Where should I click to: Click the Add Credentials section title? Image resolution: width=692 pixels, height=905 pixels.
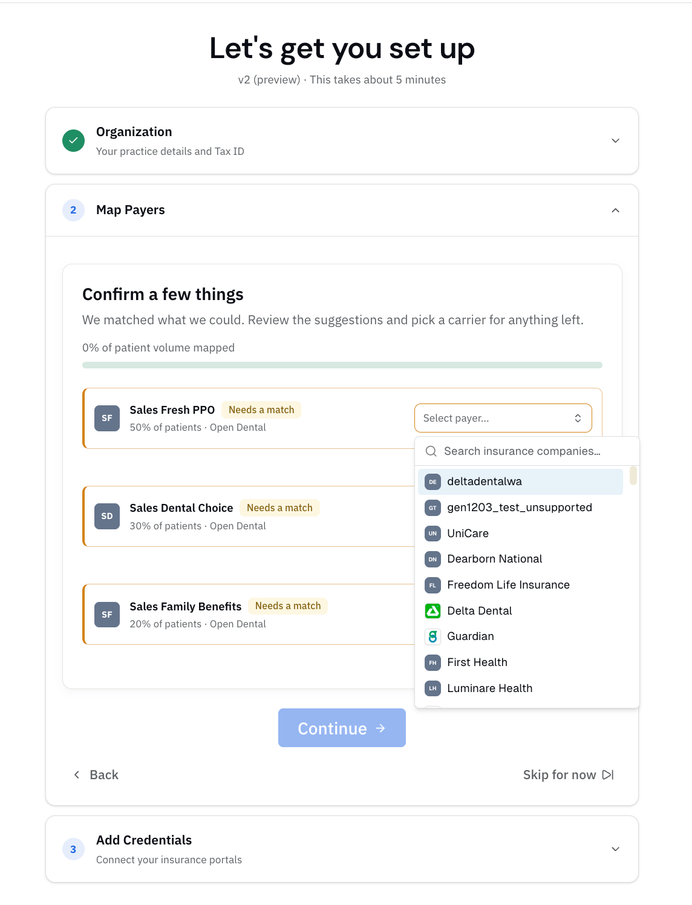coord(144,840)
